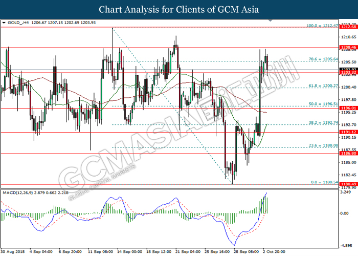Click the 6 Sep 20:00 time label
The width and height of the screenshot is (358, 256).
(x=70, y=252)
